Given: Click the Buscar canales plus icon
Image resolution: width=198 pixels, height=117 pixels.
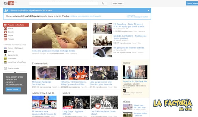Looking at the screenshot, I should 5,68.
